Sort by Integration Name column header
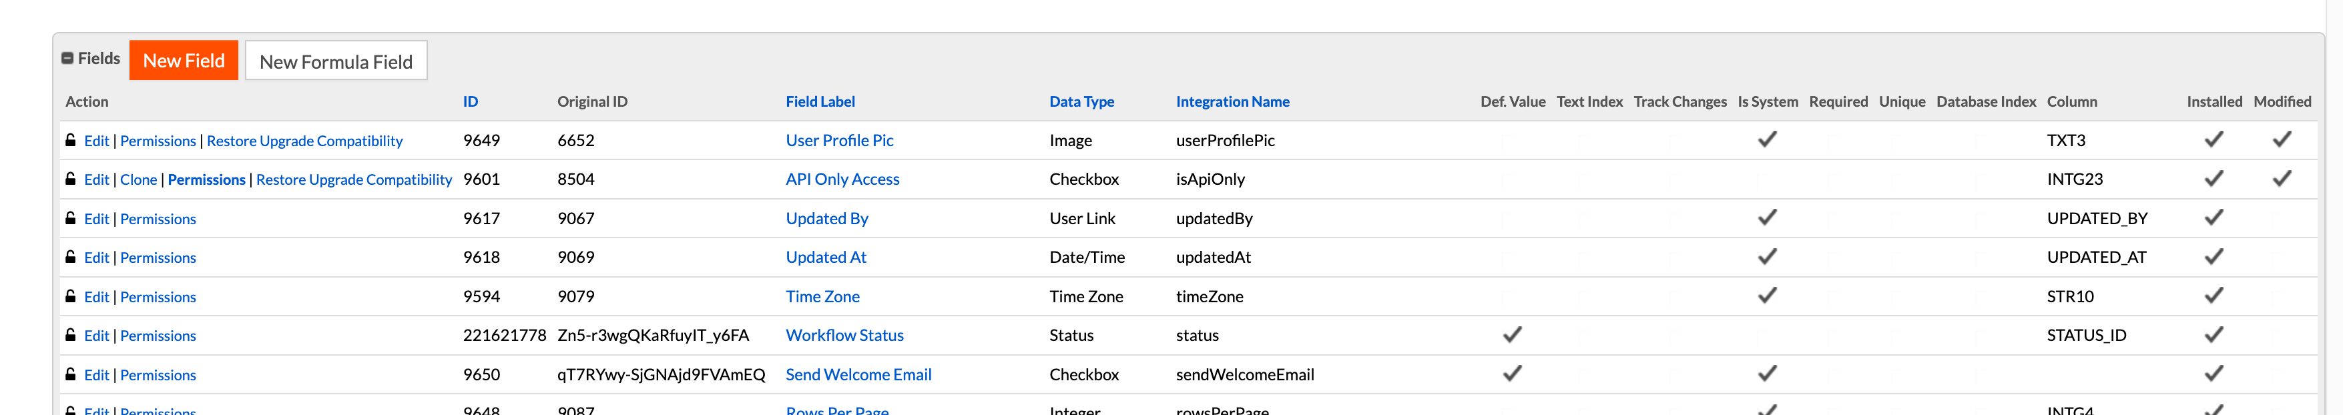Image resolution: width=2343 pixels, height=415 pixels. coord(1232,102)
